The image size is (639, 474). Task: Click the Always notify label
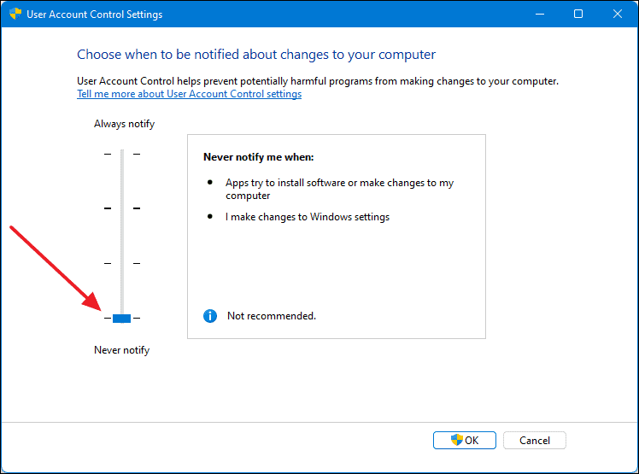pos(124,124)
